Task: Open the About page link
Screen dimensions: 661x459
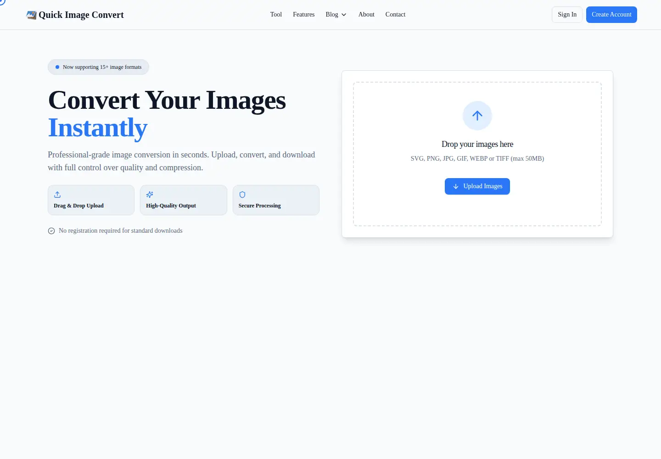Action: click(x=366, y=15)
